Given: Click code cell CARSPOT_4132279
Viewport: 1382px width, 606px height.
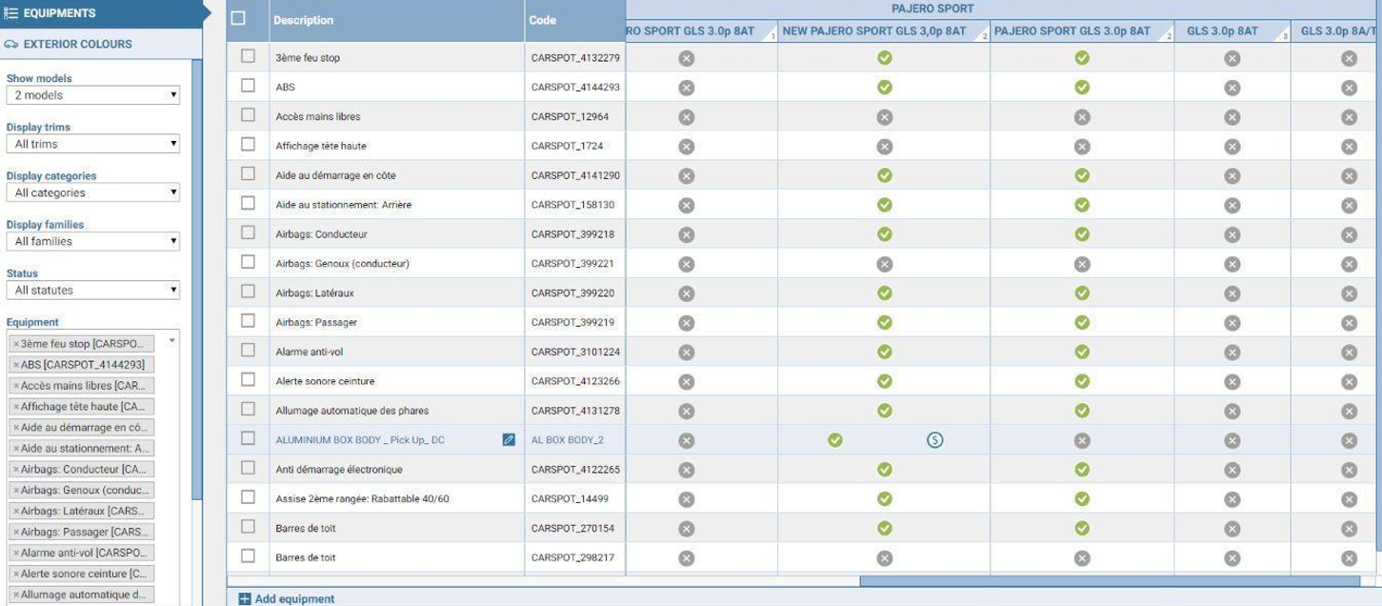Looking at the screenshot, I should tap(575, 58).
